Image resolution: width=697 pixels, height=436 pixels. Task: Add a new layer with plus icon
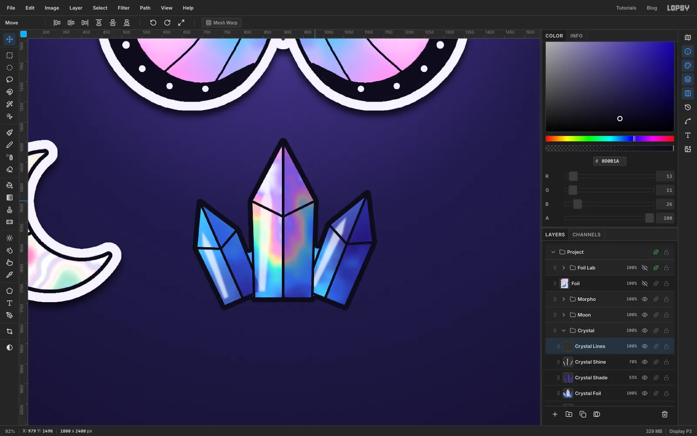[x=555, y=414]
